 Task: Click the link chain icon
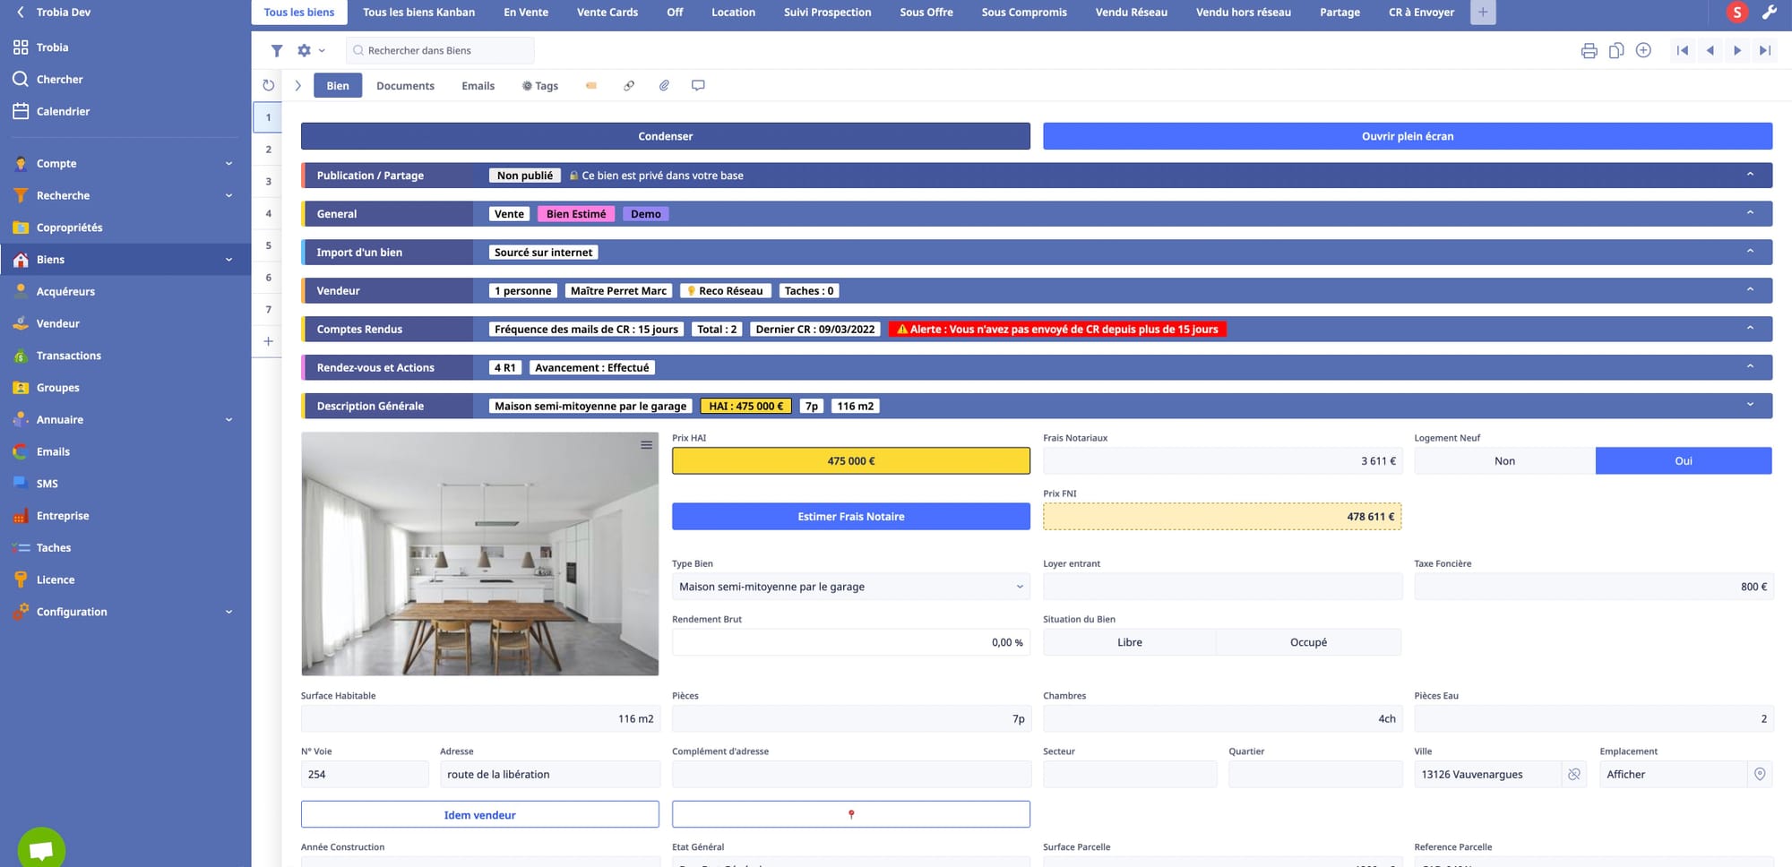click(x=629, y=86)
